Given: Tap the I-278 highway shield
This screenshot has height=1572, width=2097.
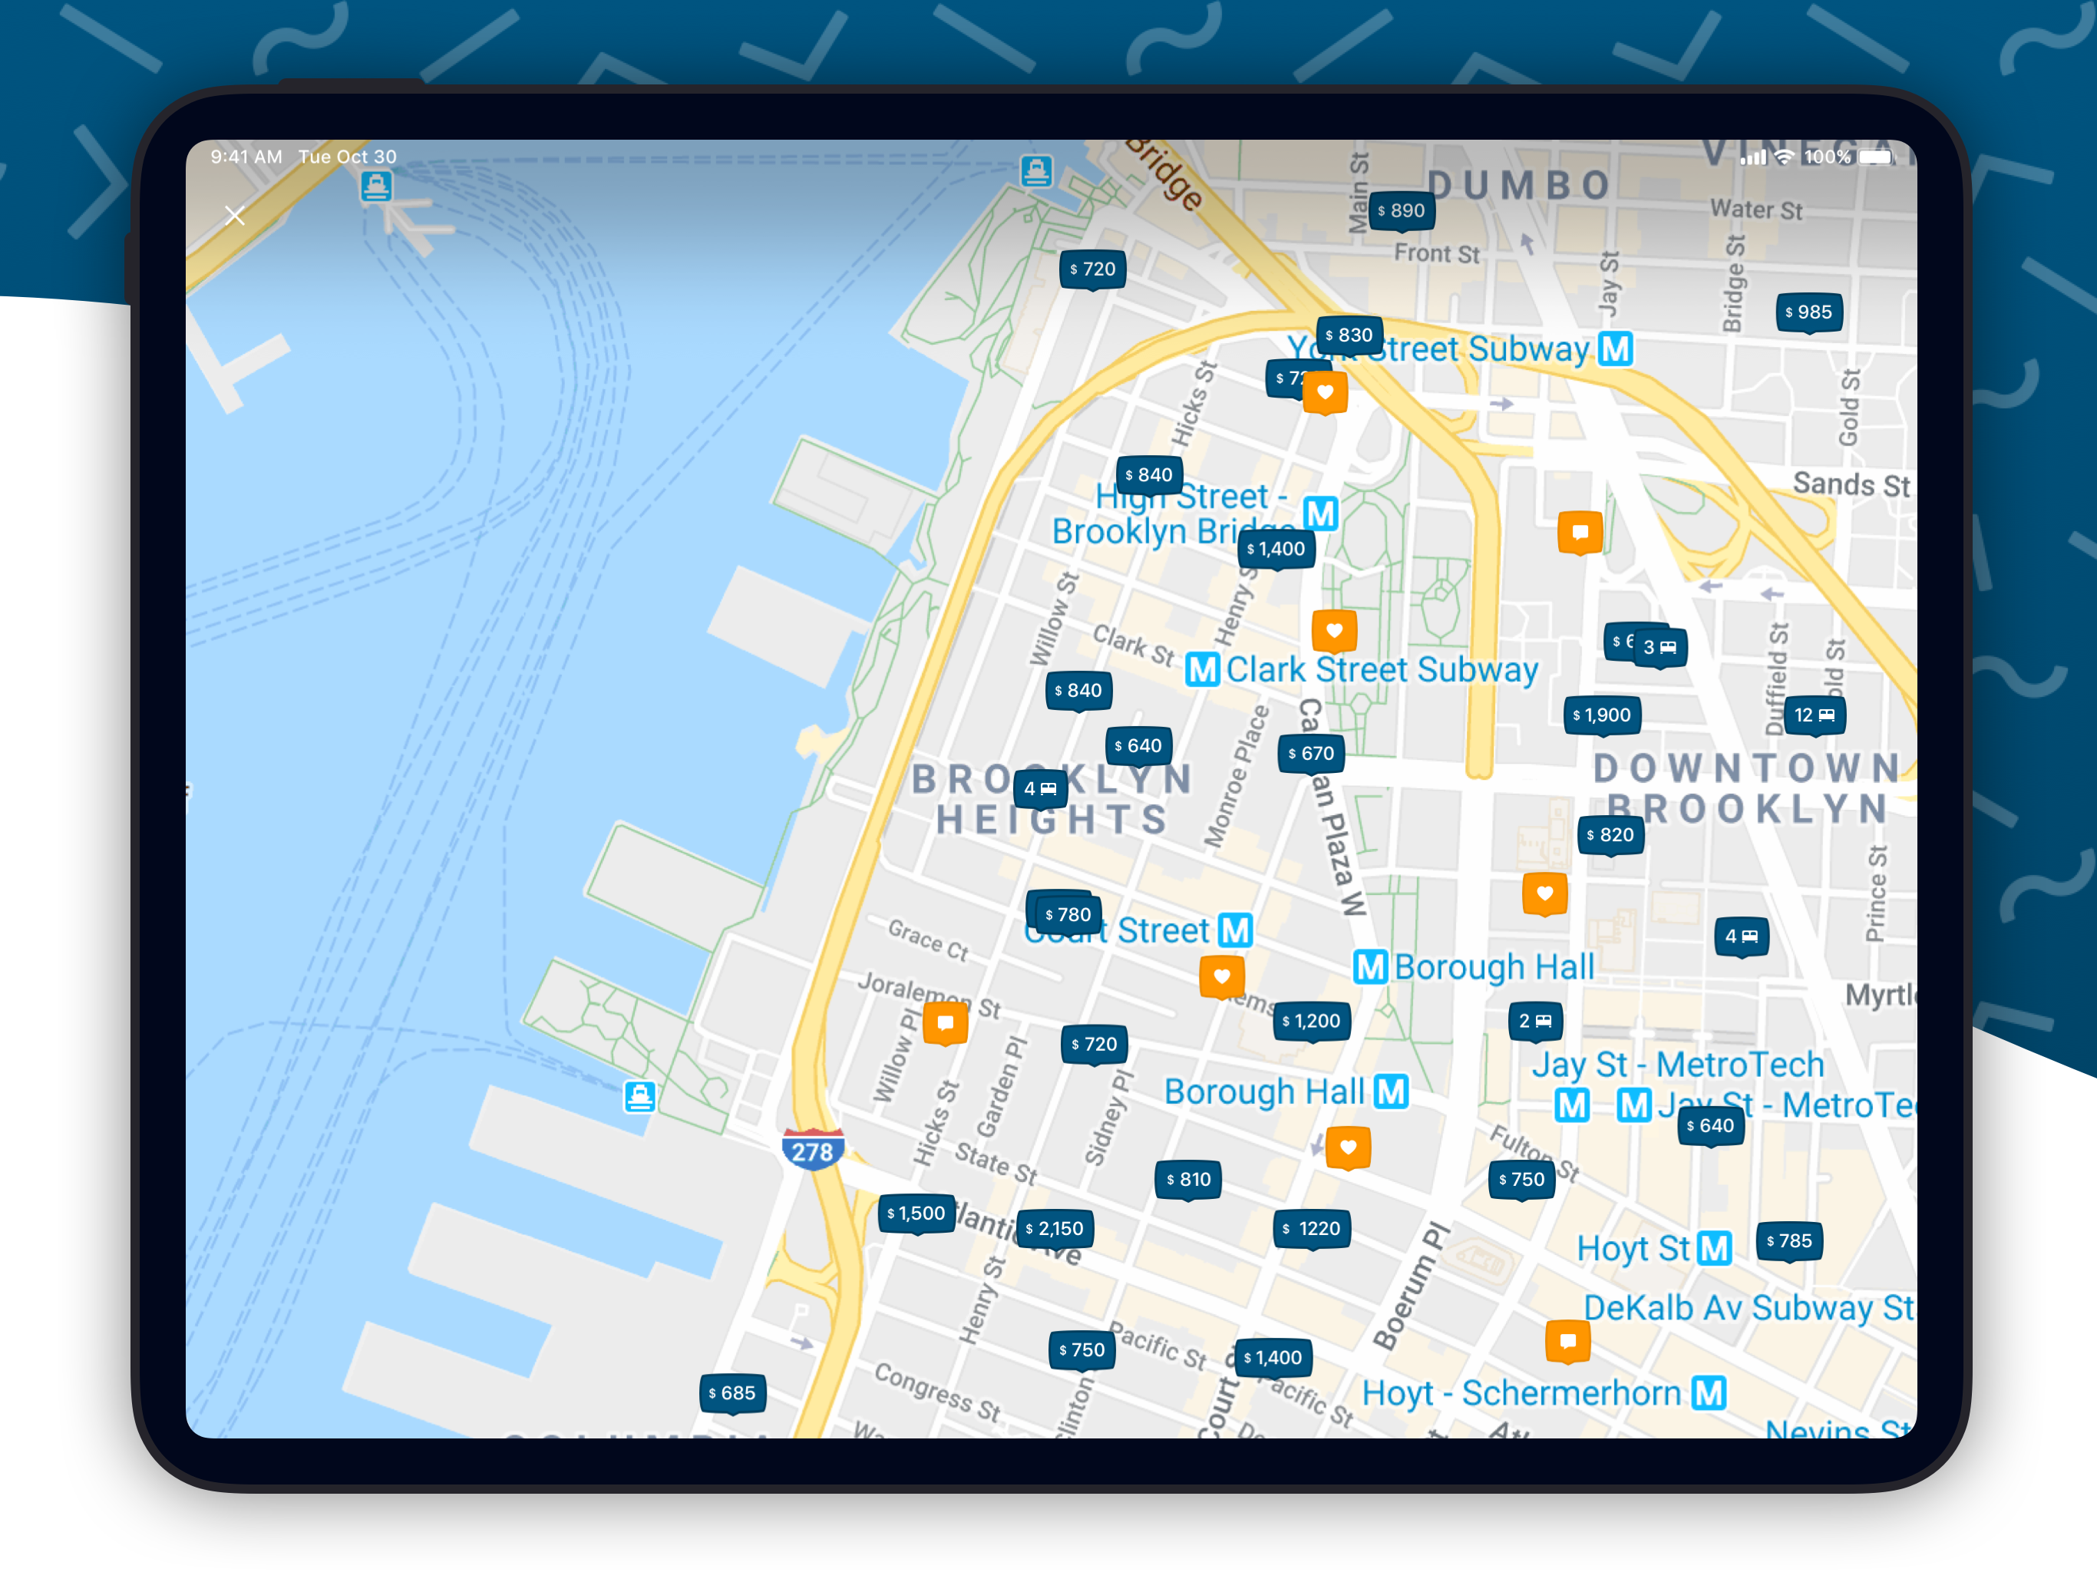Looking at the screenshot, I should click(812, 1150).
